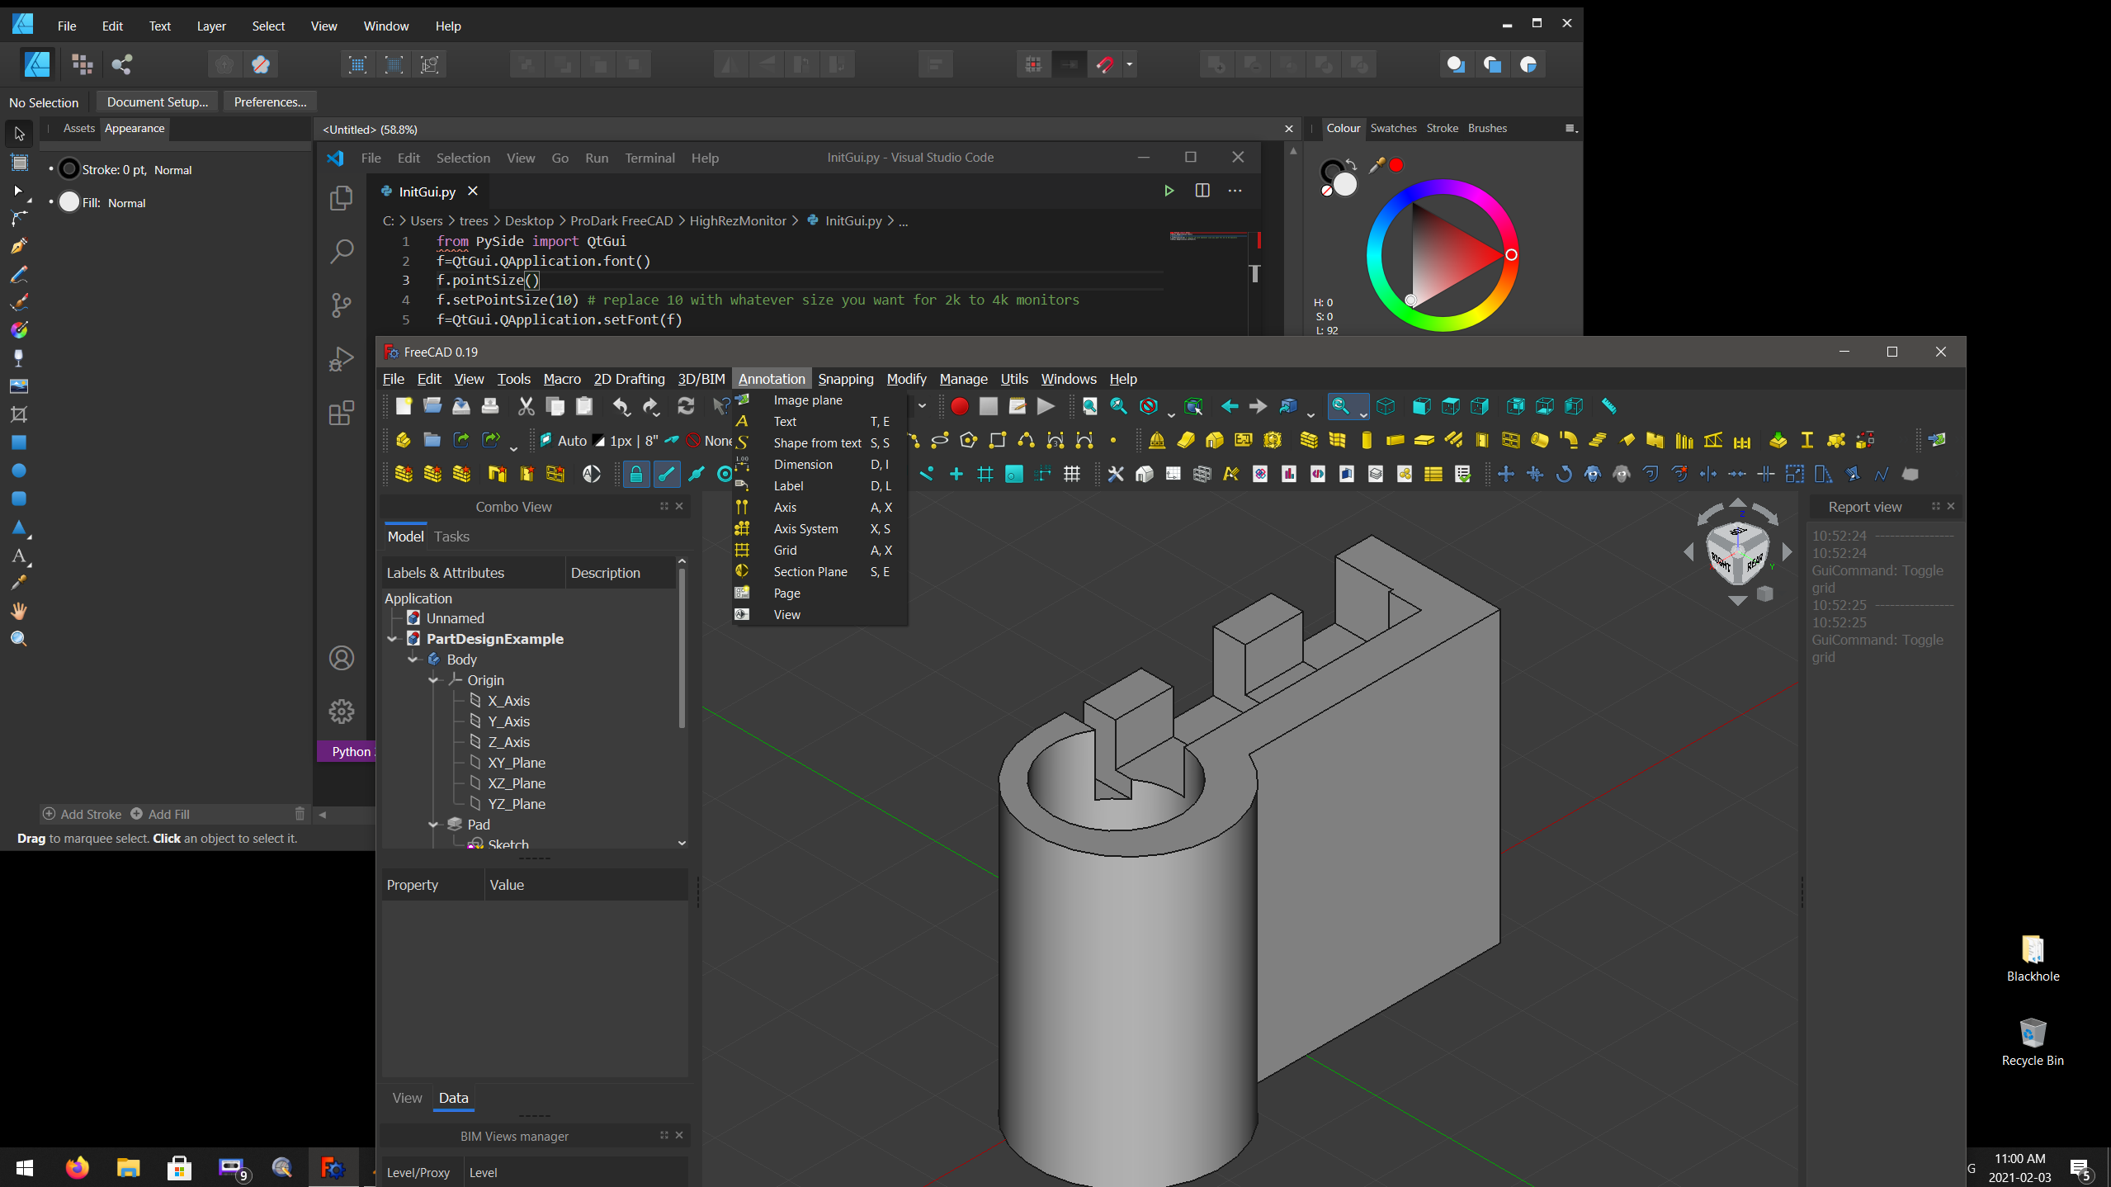Select the Affinity Pen tool
Screen dimensions: 2111x1187
19,246
